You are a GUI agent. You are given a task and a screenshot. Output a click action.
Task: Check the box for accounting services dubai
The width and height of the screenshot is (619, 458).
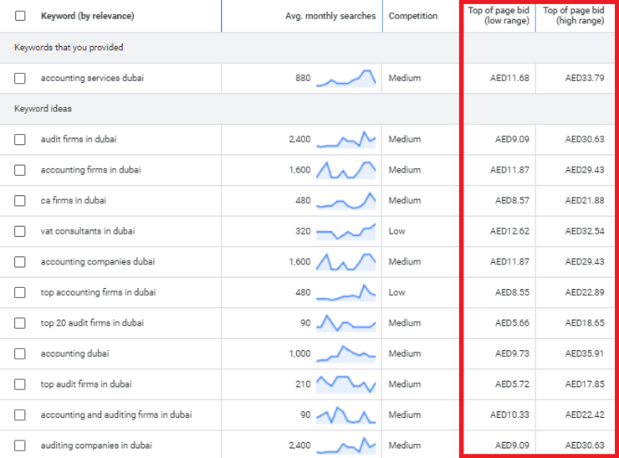click(x=20, y=78)
